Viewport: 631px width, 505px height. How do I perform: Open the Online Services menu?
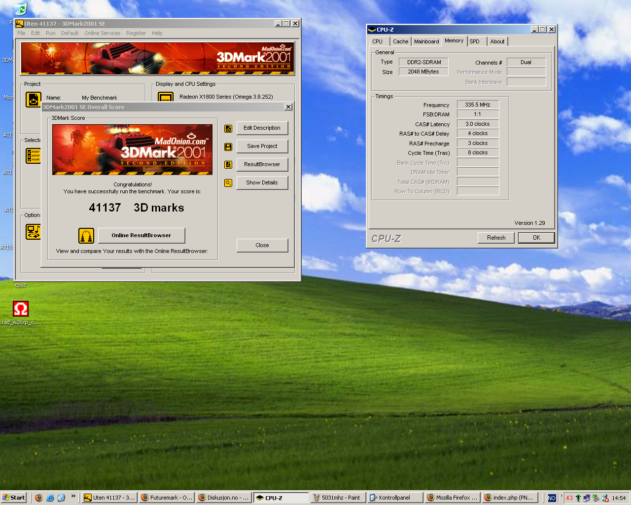click(102, 33)
